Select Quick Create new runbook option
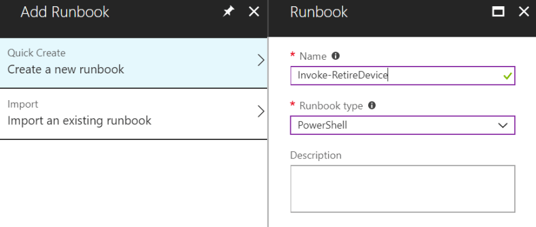The height and width of the screenshot is (227, 536). click(134, 63)
